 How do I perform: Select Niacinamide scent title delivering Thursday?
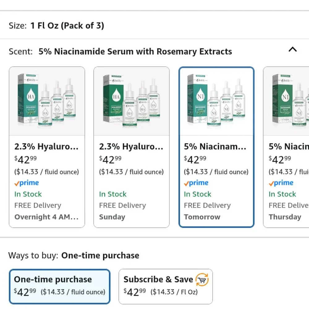pos(288,146)
